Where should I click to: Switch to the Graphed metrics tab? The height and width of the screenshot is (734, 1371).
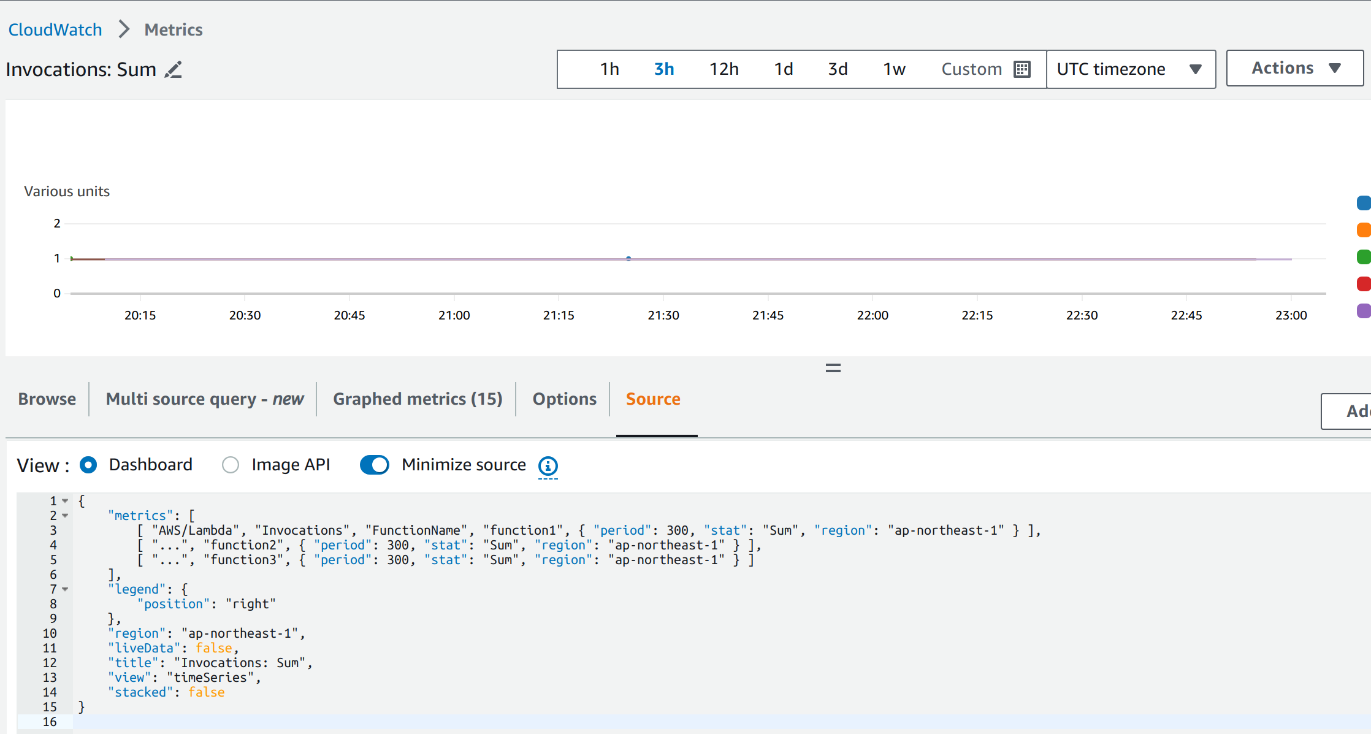click(x=418, y=399)
